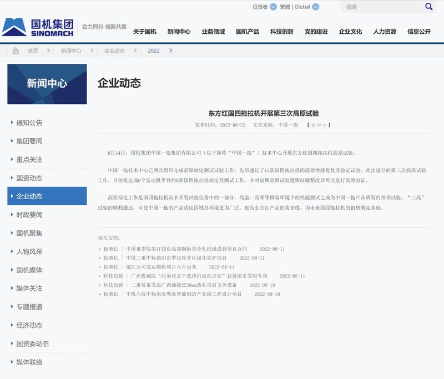Click 科技创新 tag beside 广州机械院 article
Screen dimensions: 444x379
[x=113, y=276]
